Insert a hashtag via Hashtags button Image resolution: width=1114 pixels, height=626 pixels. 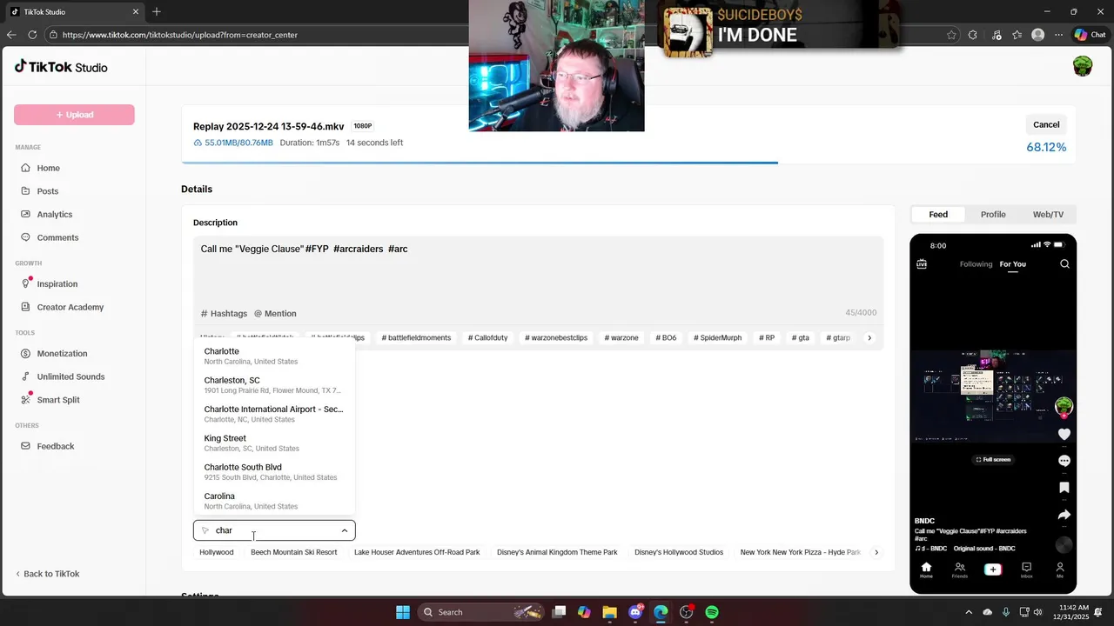point(224,313)
